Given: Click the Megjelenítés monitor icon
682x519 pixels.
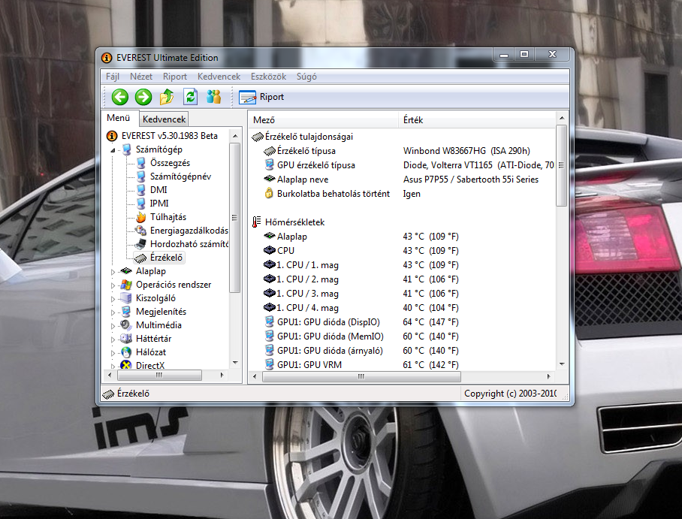Looking at the screenshot, I should (x=126, y=312).
